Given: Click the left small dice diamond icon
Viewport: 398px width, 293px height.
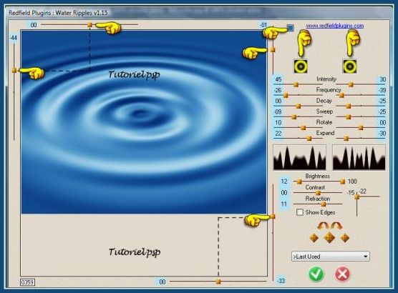Looking at the screenshot, I should 314,238.
